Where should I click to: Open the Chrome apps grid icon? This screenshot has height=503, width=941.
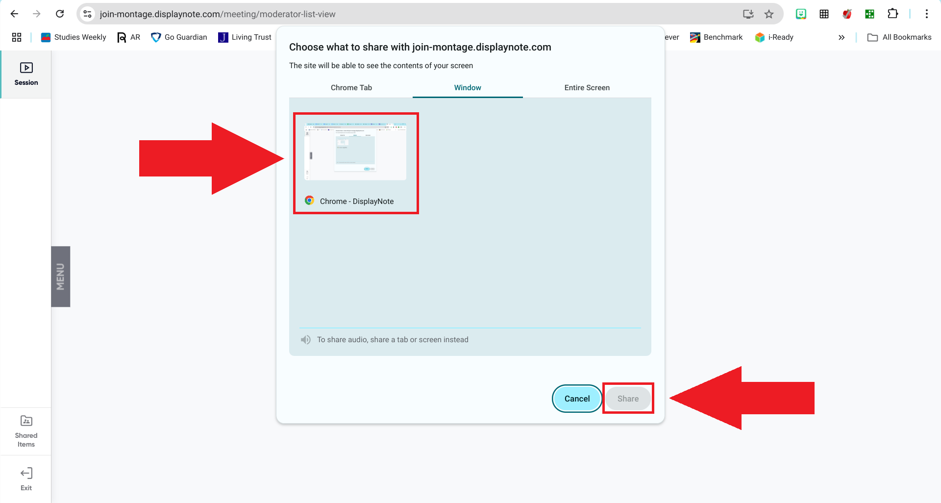(17, 37)
